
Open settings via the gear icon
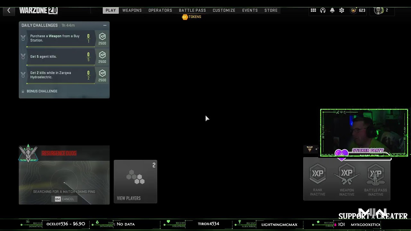(342, 10)
